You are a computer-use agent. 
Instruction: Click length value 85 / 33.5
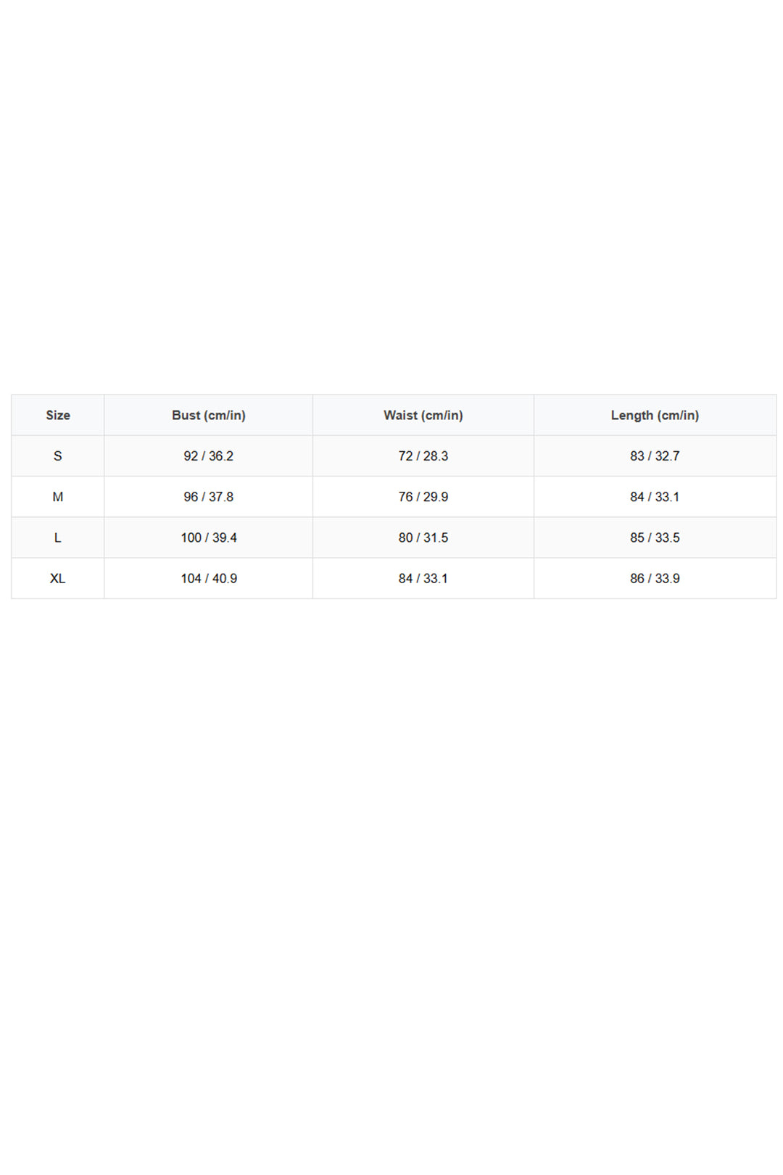655,537
